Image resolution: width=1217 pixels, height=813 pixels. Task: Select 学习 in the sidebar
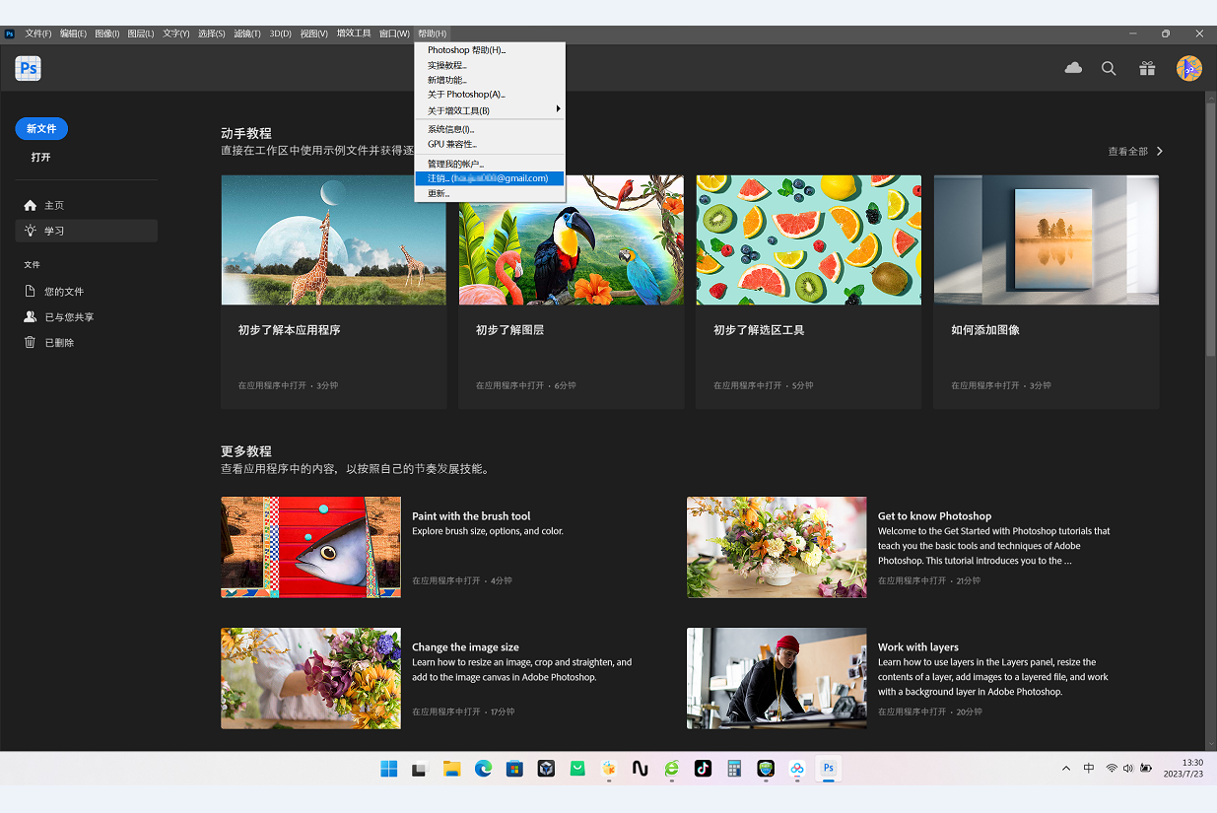[x=86, y=231]
